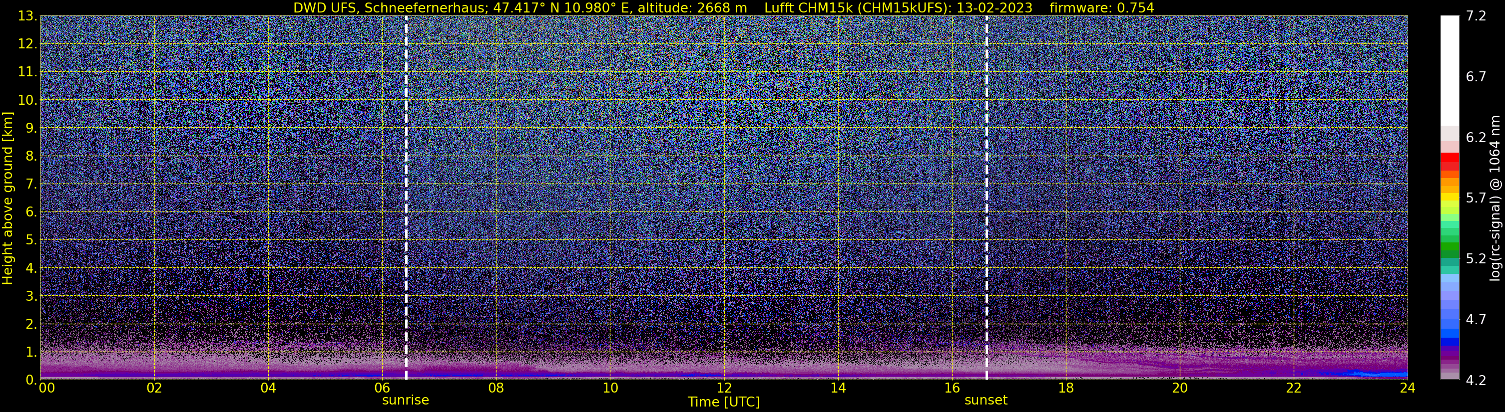Click the '8.' height tick label
1505x412 pixels.
click(x=31, y=157)
